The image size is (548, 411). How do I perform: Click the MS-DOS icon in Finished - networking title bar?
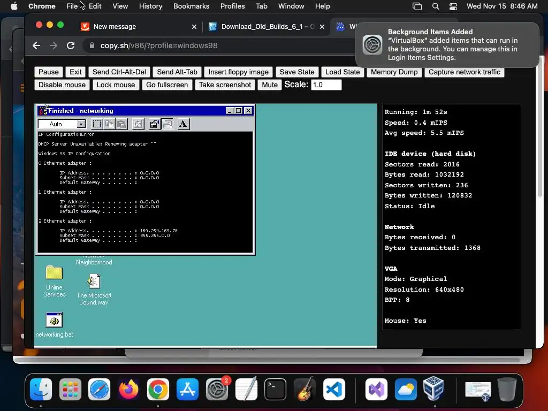click(x=43, y=111)
